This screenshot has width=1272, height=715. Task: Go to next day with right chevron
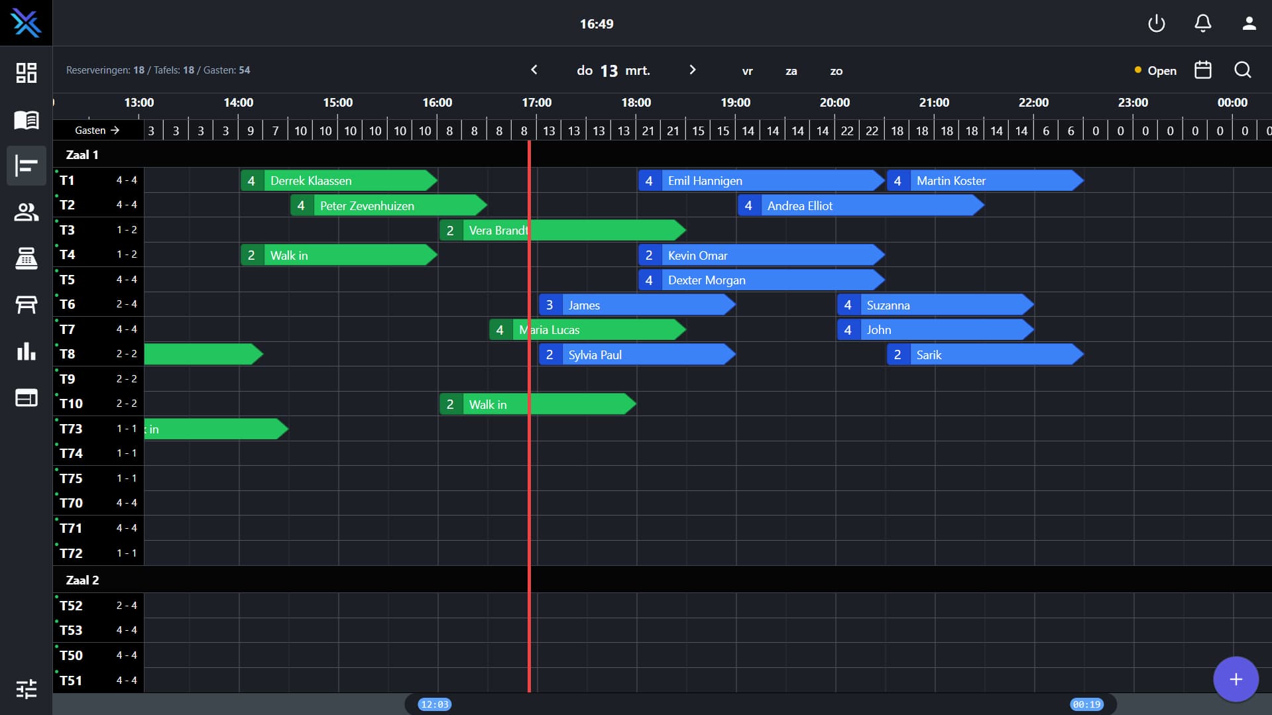point(692,70)
